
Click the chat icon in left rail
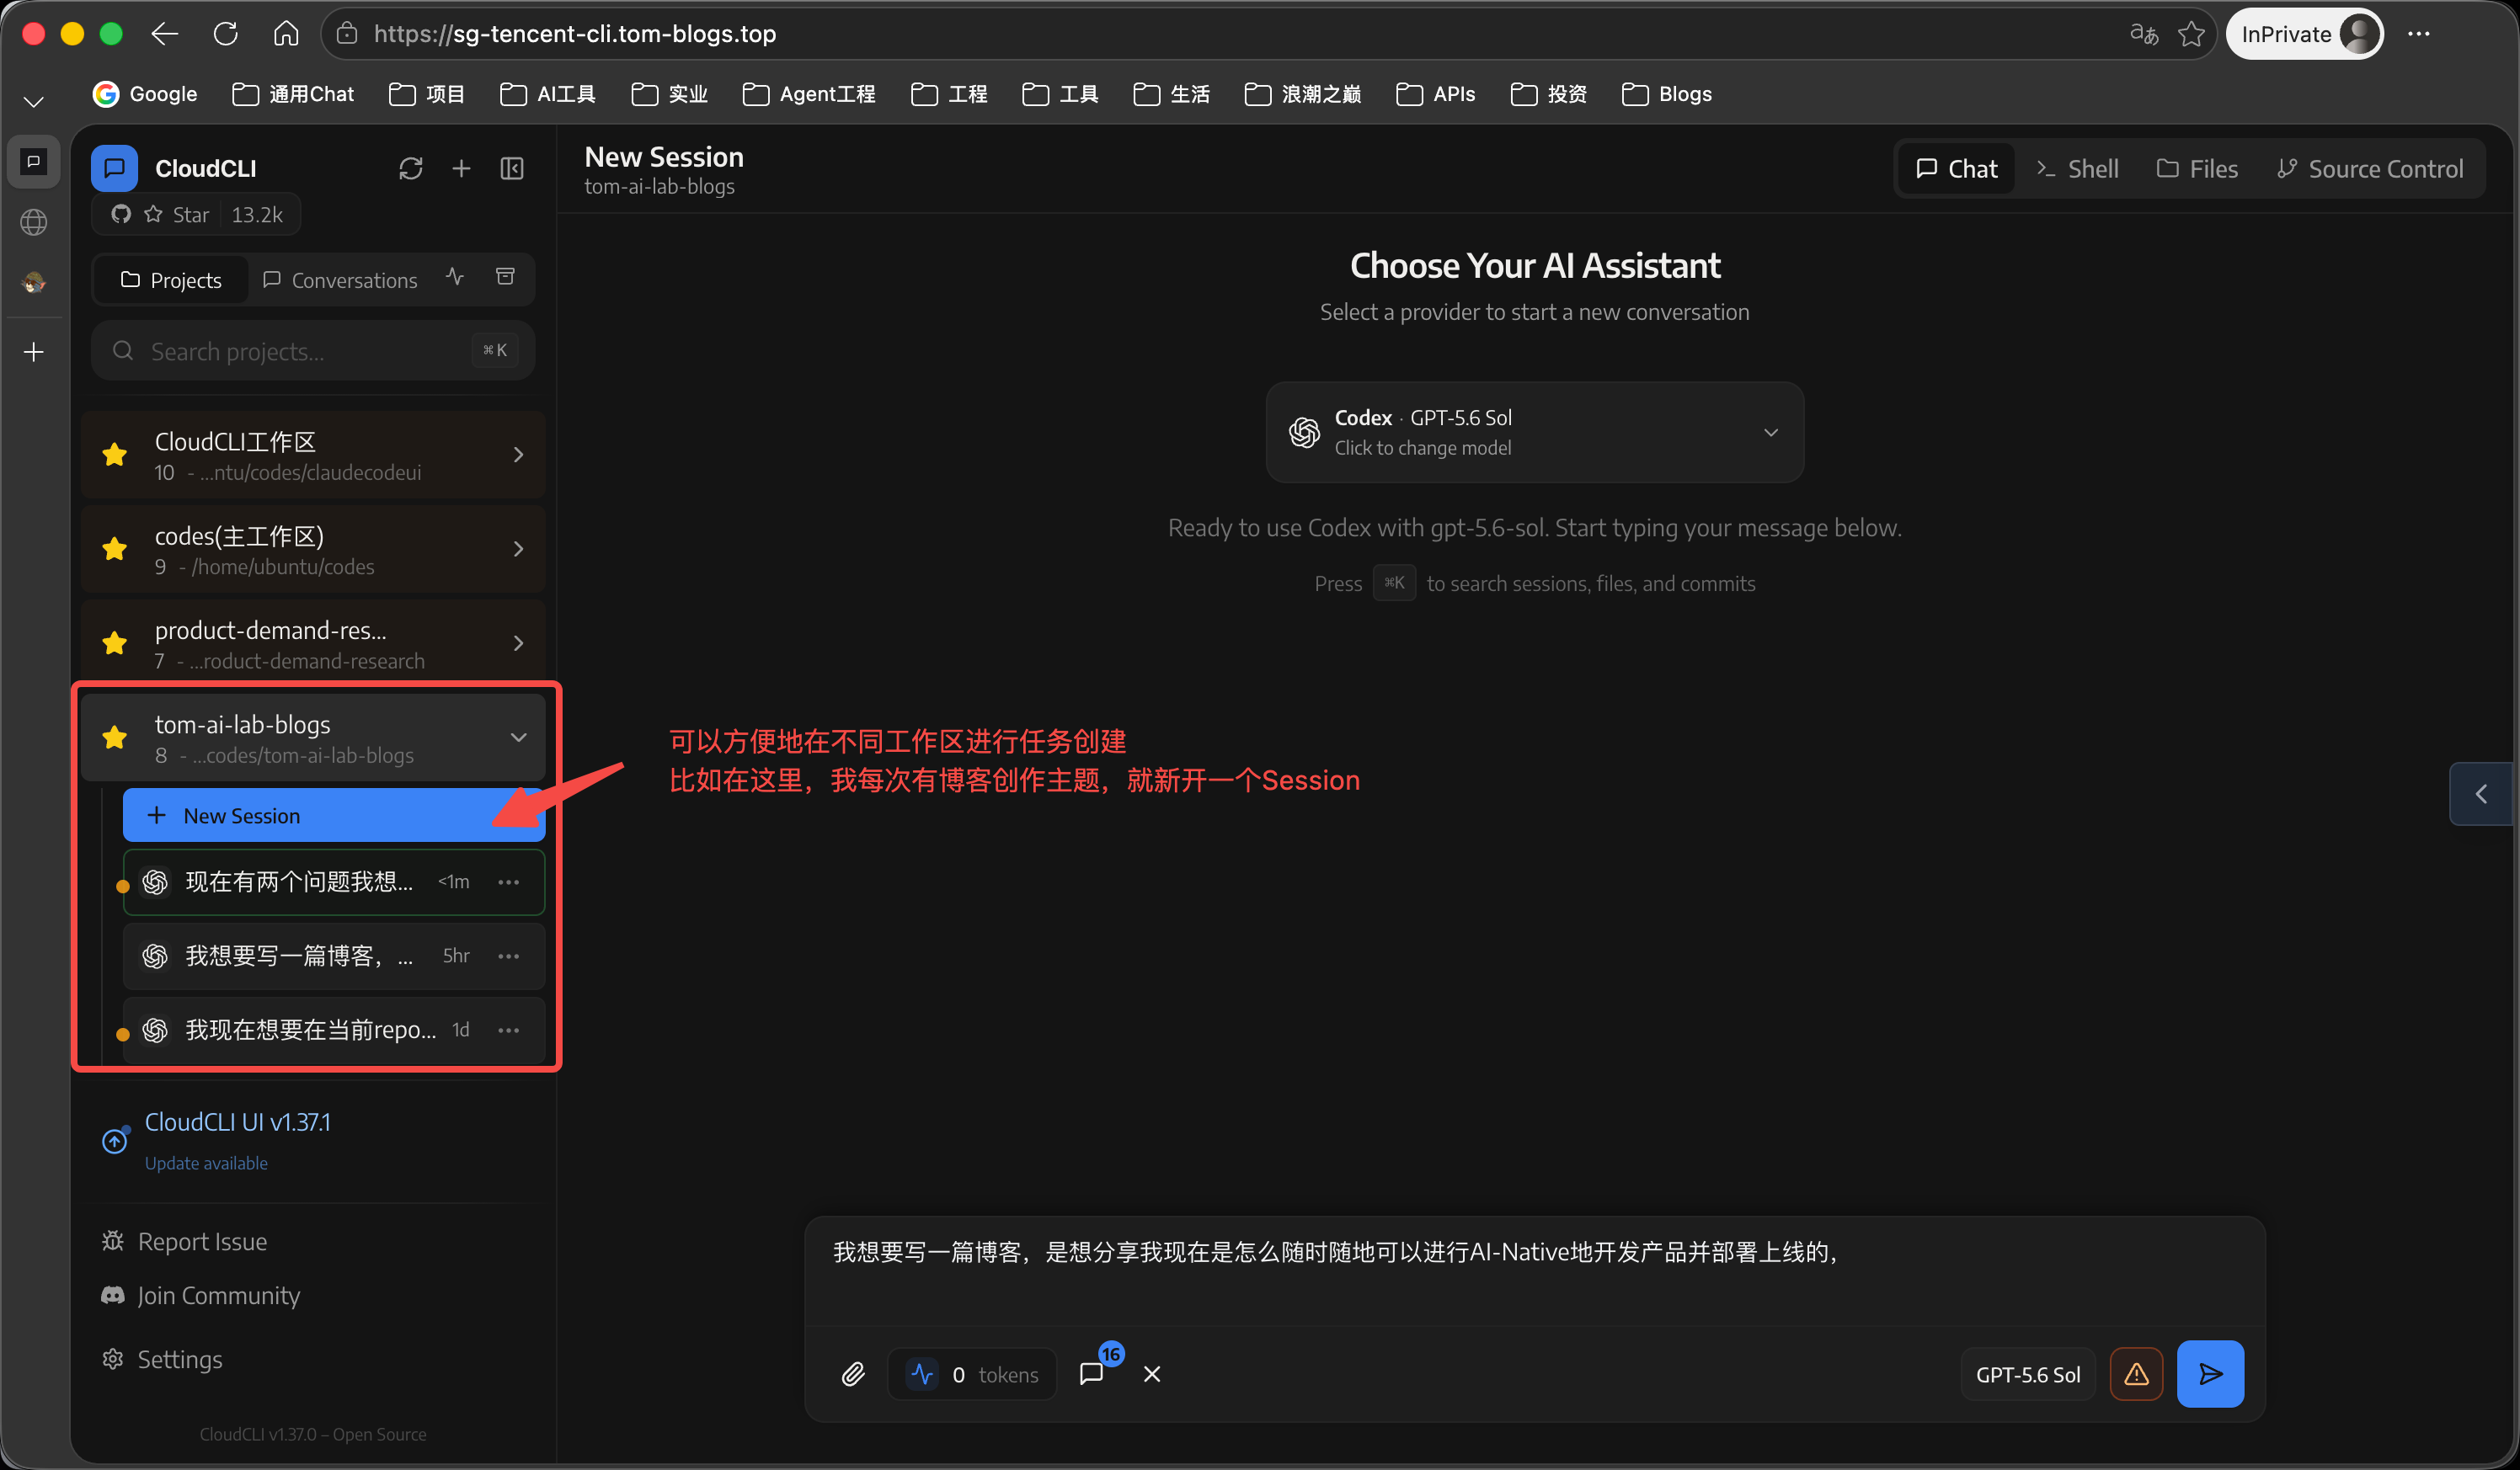[x=34, y=161]
